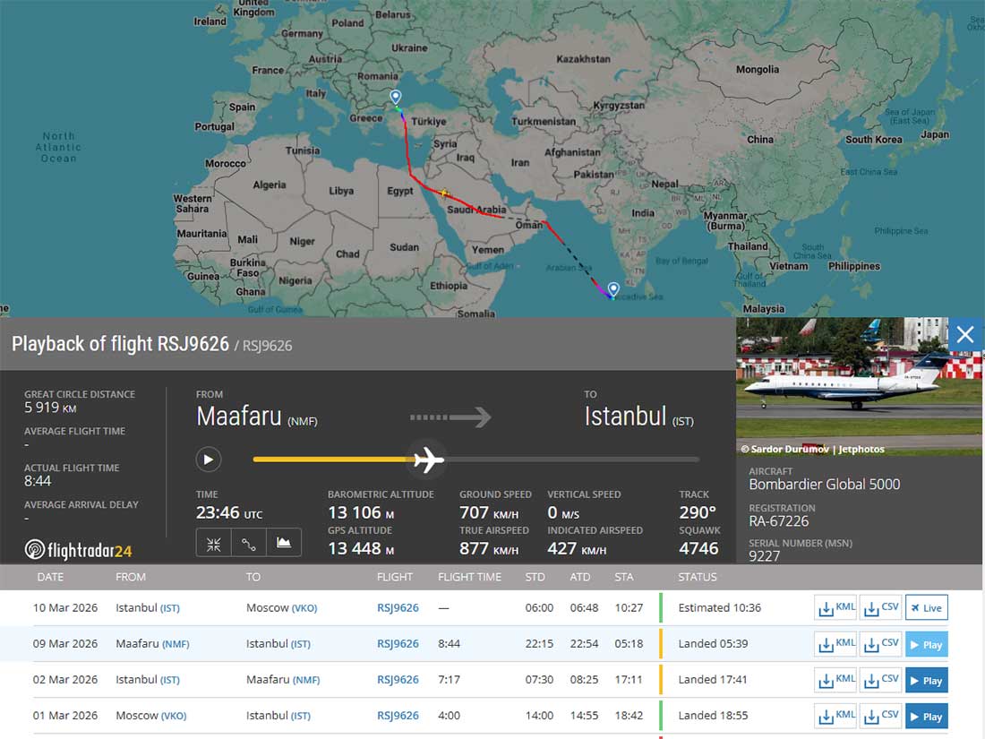Play the 02 Mar Istanbul to Maafaru flight
Image resolution: width=985 pixels, height=739 pixels.
(x=927, y=680)
